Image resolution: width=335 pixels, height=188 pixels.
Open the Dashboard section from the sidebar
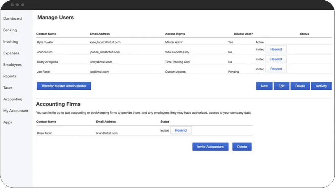(13, 18)
